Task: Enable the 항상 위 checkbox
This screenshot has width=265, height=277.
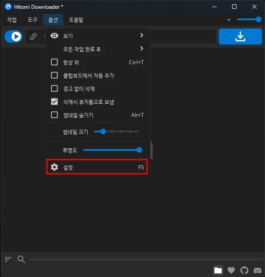Action: coord(54,62)
